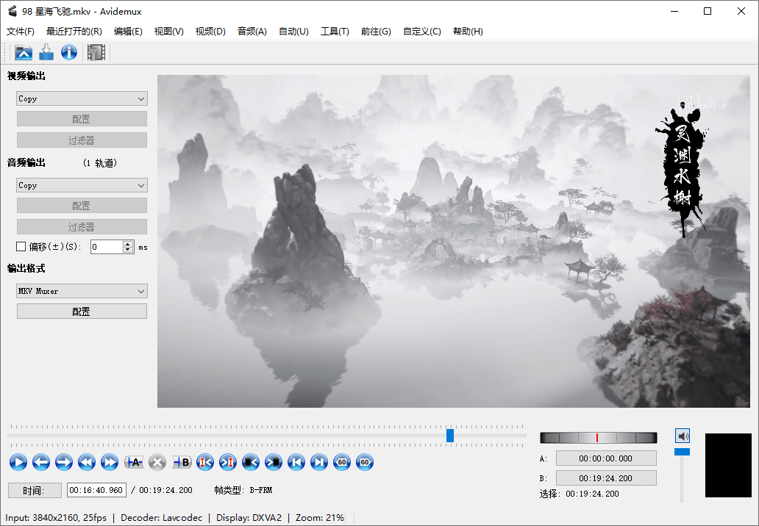Open the 工具(T) menu

click(x=335, y=31)
